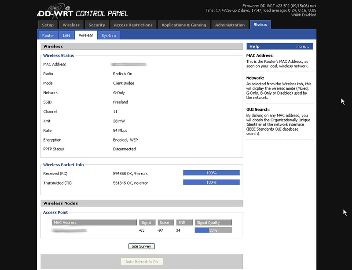Select the Wireless status sub-tab
The height and width of the screenshot is (270, 352).
(86, 35)
